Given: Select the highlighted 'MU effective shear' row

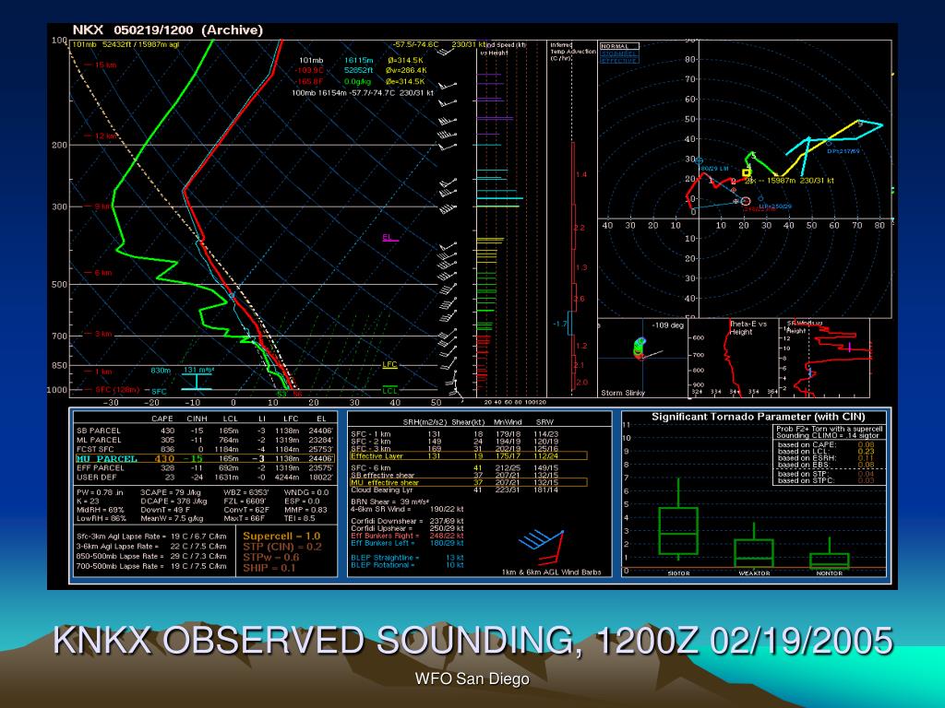Looking at the screenshot, I should click(468, 482).
